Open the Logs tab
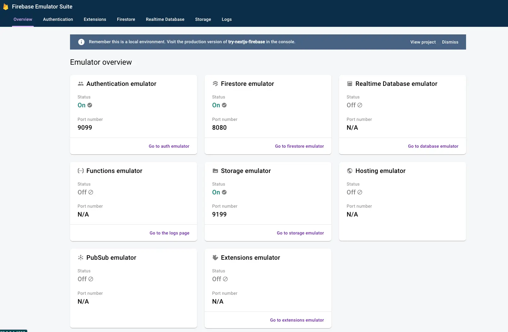 (227, 19)
